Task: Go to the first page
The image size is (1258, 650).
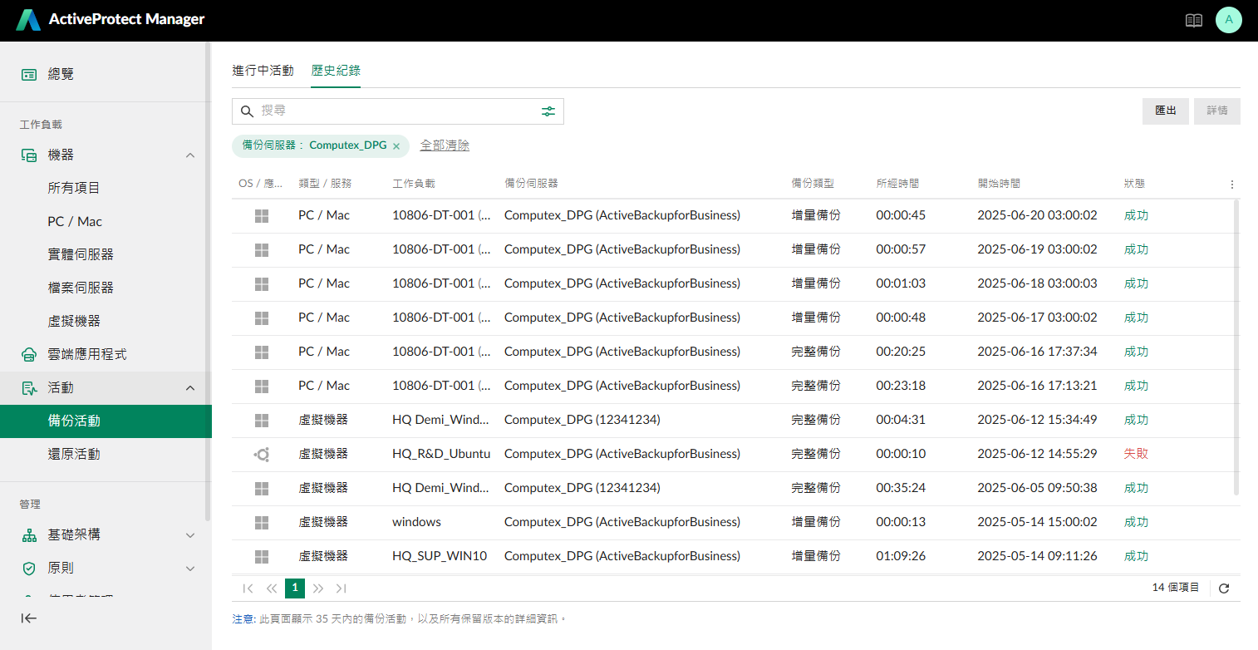Action: point(248,588)
